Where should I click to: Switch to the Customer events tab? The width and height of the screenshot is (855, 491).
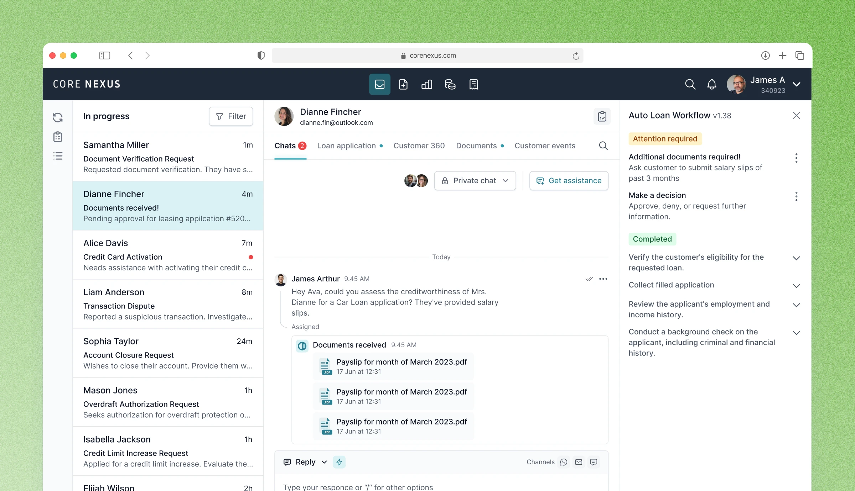[x=545, y=146]
